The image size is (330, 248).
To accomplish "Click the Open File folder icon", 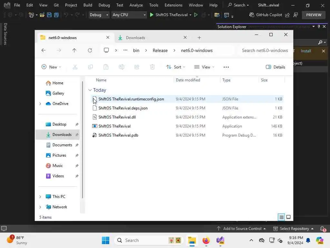I will pos(42,15).
